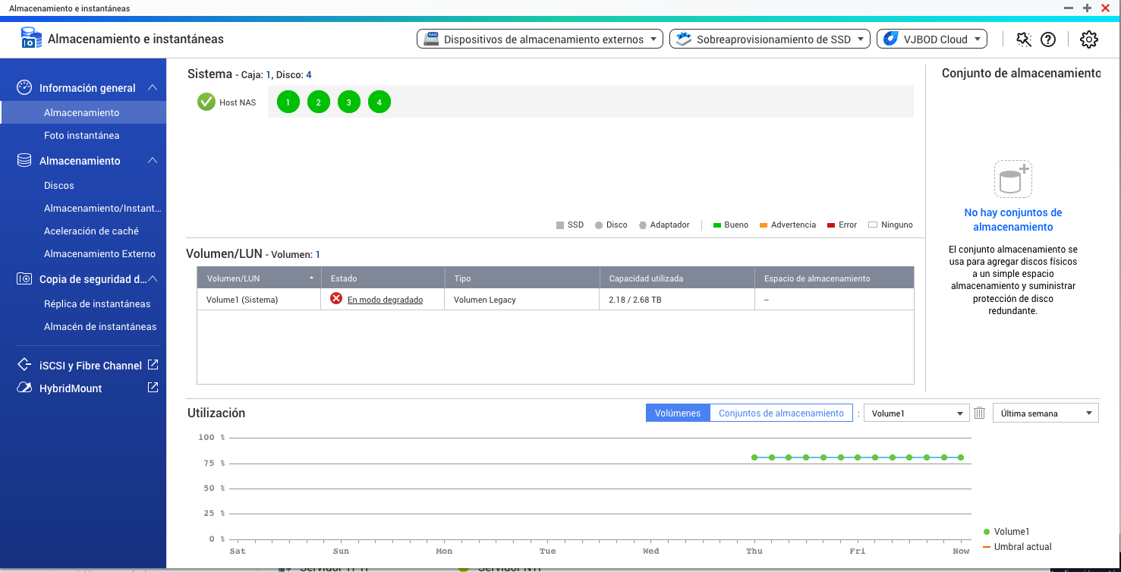The width and height of the screenshot is (1121, 572).
Task: Click the maintenance tools wrench icon
Action: pyautogui.click(x=1023, y=39)
